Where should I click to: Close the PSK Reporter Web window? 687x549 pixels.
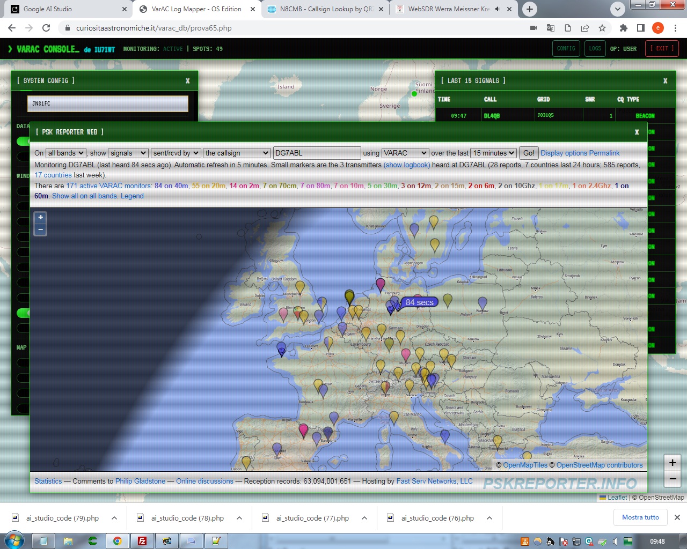[x=637, y=132]
